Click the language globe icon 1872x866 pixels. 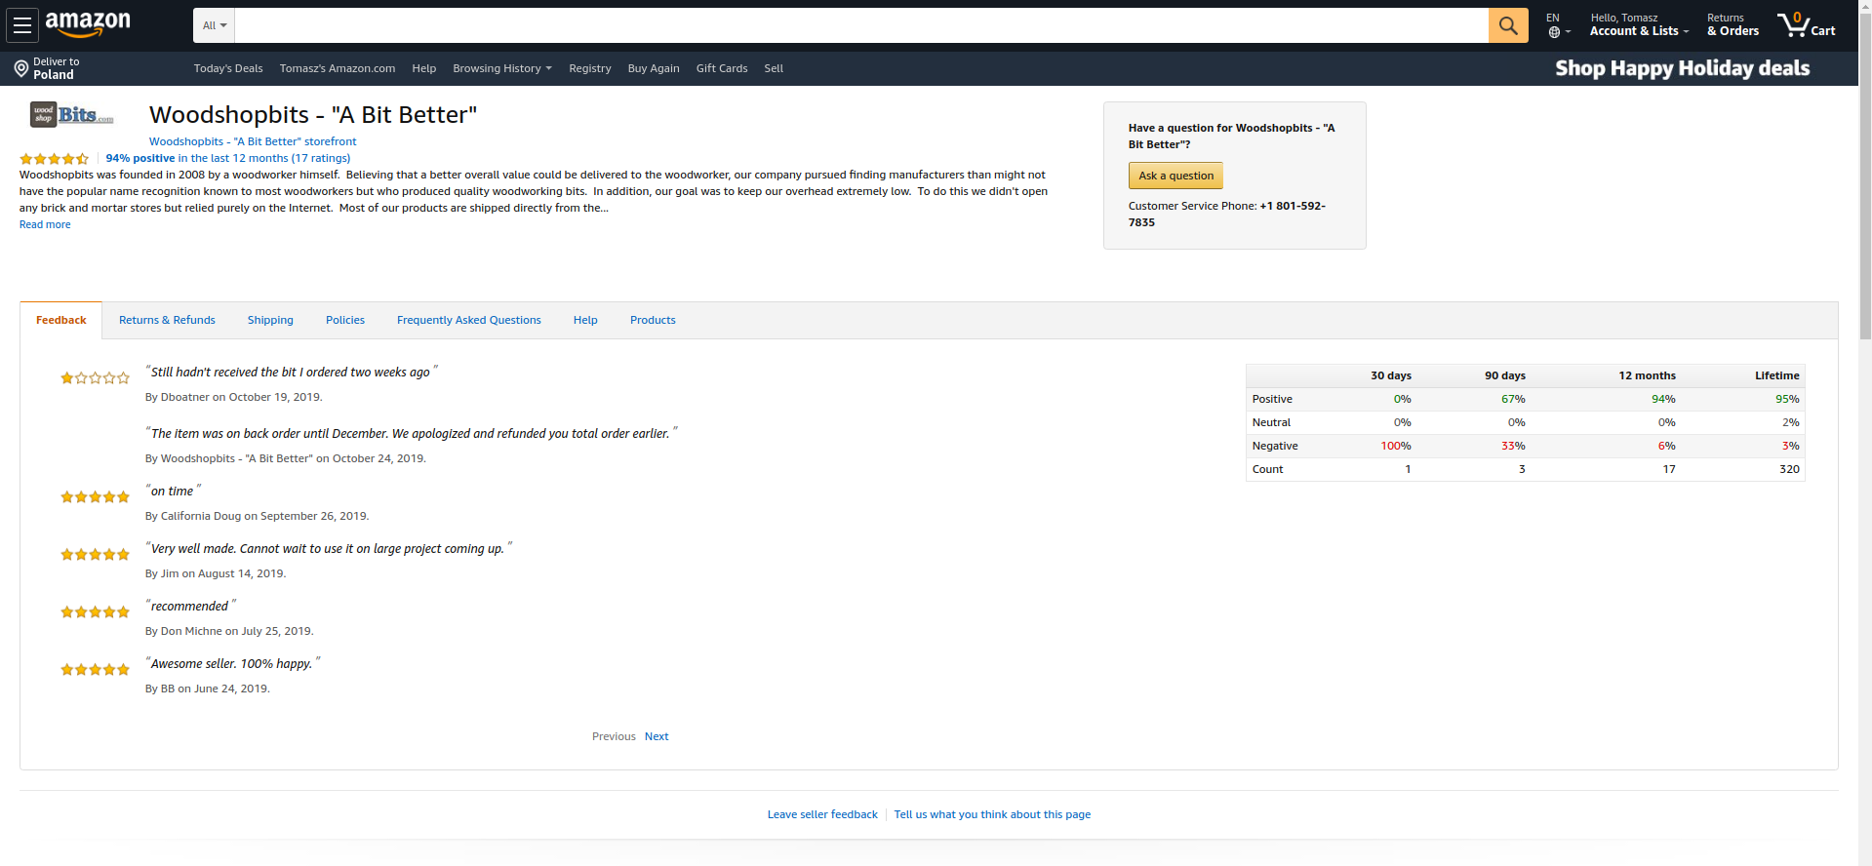coord(1554,32)
